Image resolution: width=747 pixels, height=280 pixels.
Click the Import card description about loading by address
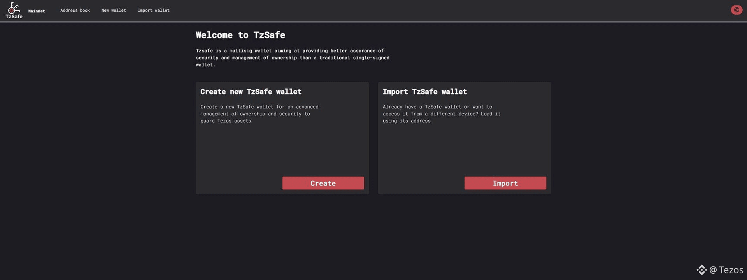click(x=442, y=114)
